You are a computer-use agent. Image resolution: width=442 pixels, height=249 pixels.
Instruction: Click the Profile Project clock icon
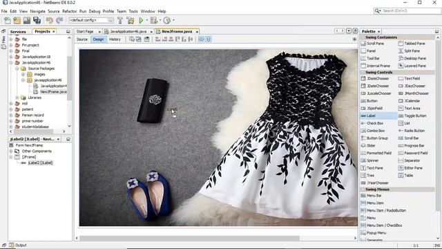(x=167, y=20)
